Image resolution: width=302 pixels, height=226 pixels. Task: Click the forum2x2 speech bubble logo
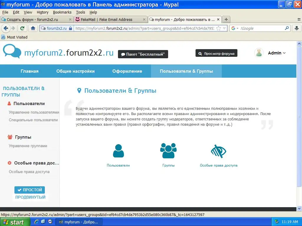click(x=12, y=51)
